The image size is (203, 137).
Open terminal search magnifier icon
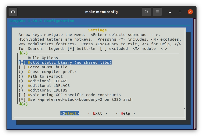point(146,12)
